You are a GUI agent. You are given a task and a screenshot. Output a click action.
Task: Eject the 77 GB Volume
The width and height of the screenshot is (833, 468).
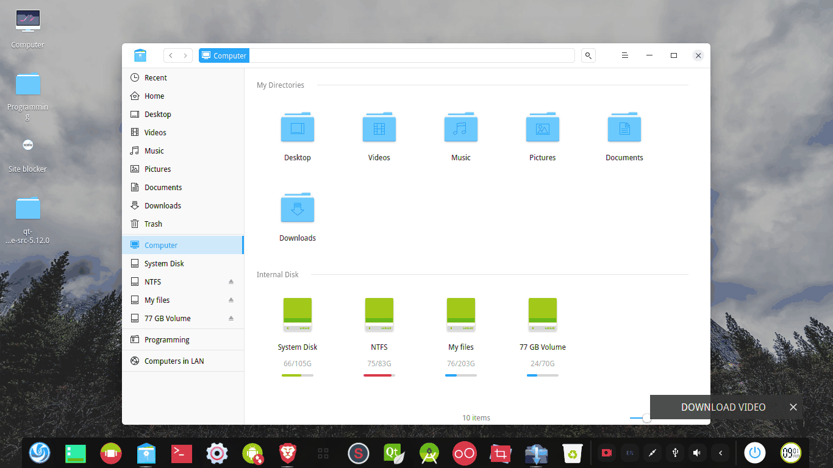tap(231, 317)
